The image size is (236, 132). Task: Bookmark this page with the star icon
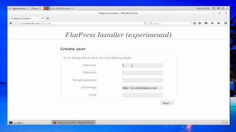pyautogui.click(x=194, y=23)
